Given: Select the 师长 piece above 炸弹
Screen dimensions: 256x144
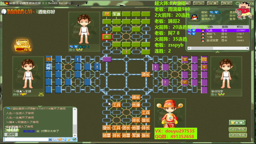Looking at the screenshot, I should 136,98.
